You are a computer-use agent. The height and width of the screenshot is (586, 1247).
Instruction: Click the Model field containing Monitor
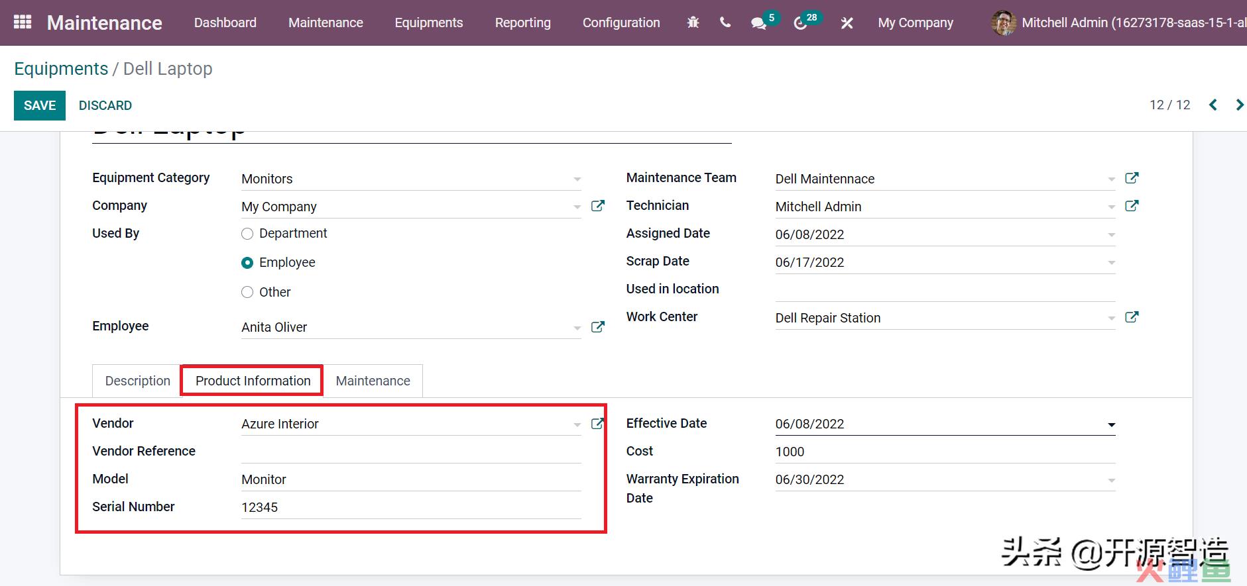[x=411, y=479]
